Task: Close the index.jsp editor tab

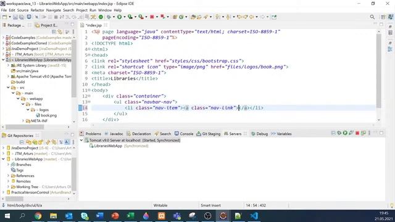Action: click(x=106, y=25)
